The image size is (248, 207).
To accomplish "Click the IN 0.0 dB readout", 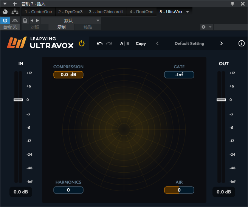I will [21, 192].
